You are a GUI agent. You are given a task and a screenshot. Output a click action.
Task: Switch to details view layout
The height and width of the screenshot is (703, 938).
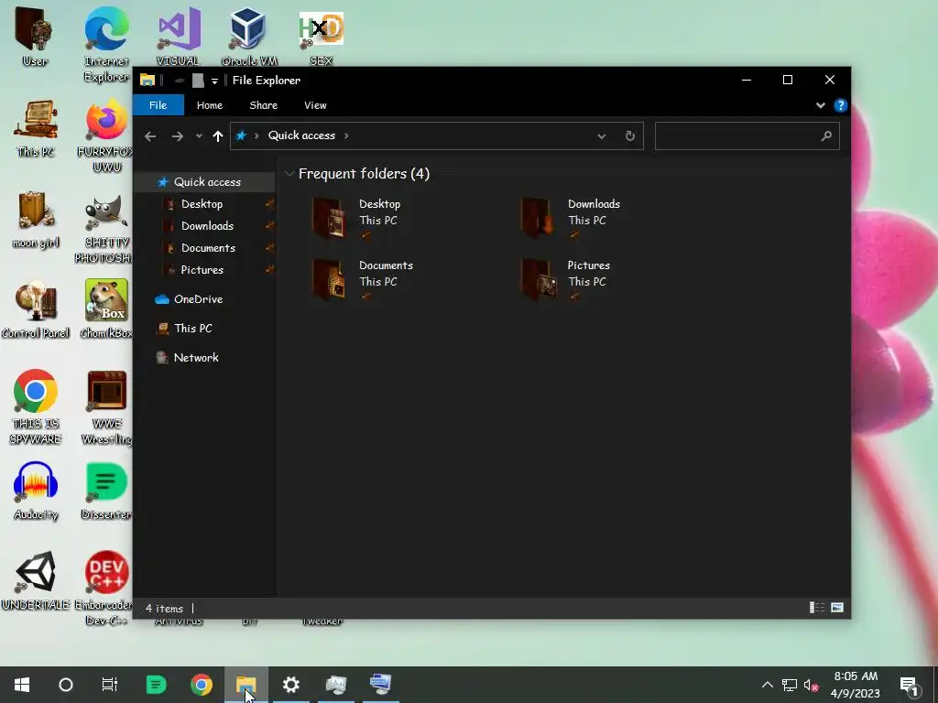click(x=816, y=608)
